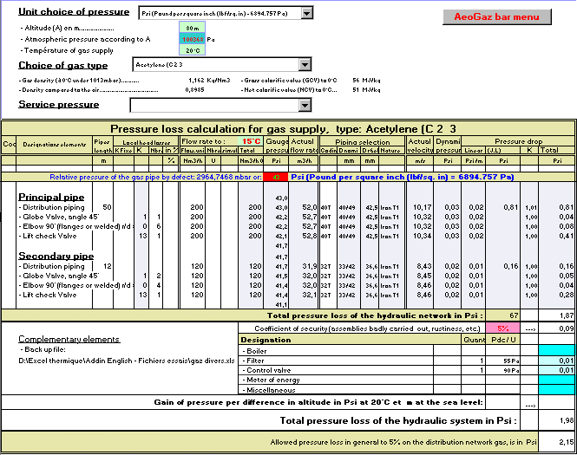Click principal pipe Distribution piping length 50
577x455 pixels.
107,207
